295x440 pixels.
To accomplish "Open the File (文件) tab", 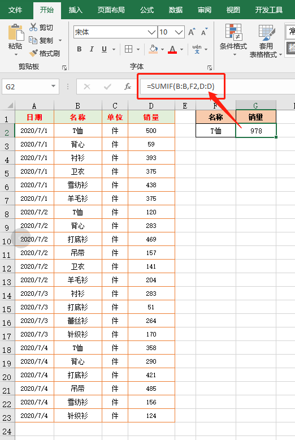I will click(15, 10).
